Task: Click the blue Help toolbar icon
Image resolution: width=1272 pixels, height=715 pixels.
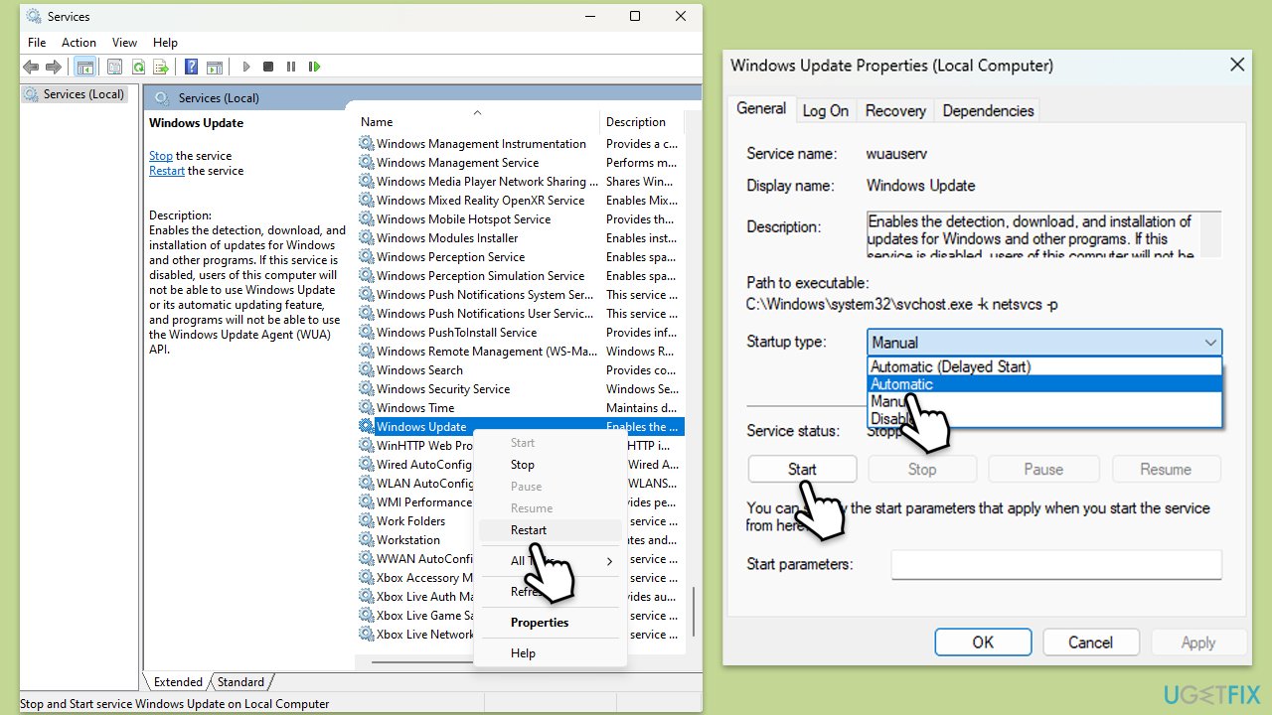Action: pyautogui.click(x=192, y=67)
